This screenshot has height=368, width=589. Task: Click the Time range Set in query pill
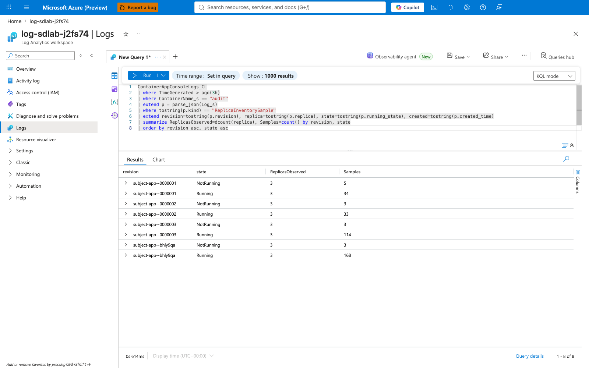(x=206, y=76)
